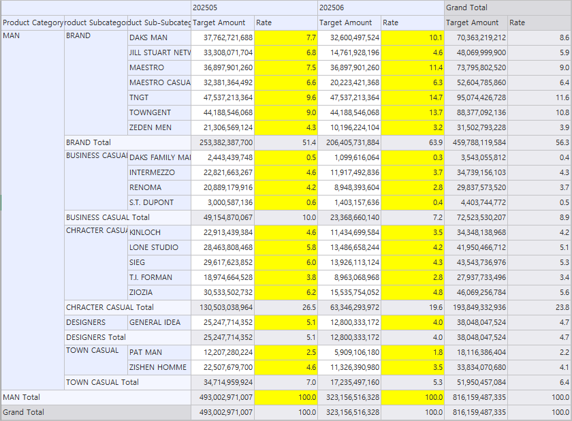Click the grand total amount 72,523,530,207
The width and height of the screenshot is (572, 421).
[476, 217]
